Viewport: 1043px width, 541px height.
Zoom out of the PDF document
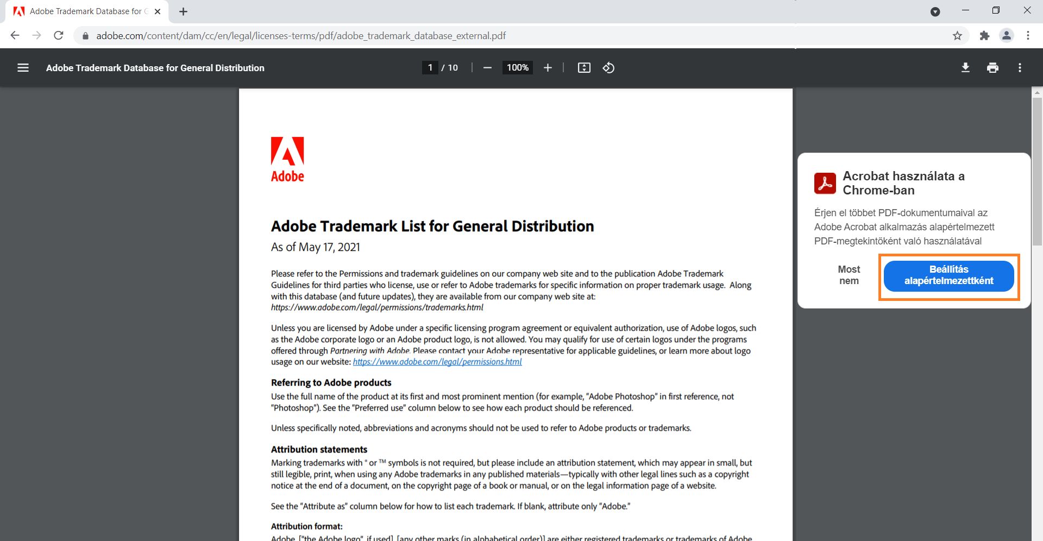[487, 68]
